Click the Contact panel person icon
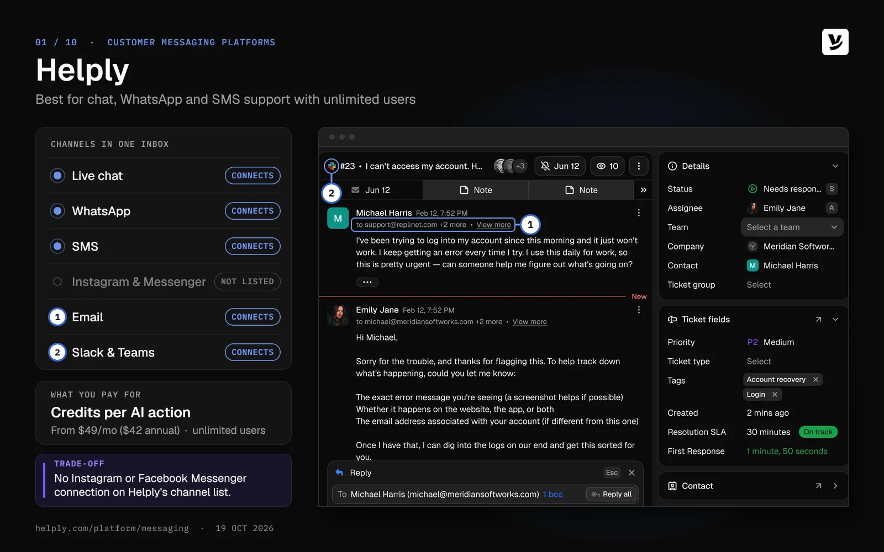Viewport: 884px width, 552px height. click(672, 486)
